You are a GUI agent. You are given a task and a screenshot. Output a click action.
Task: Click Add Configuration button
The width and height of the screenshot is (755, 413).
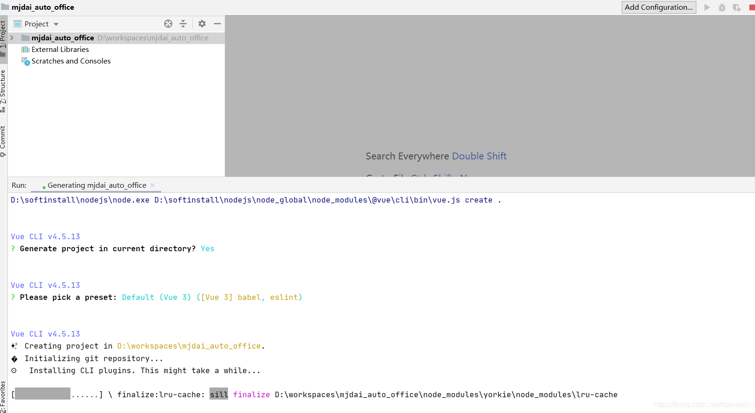click(659, 7)
